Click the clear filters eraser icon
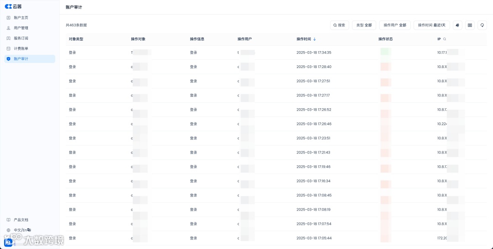 (457, 25)
